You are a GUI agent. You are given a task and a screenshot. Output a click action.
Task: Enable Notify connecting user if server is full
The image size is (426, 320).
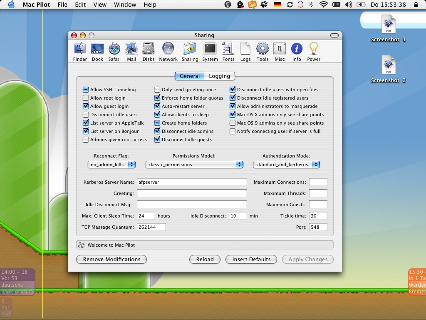pos(232,131)
